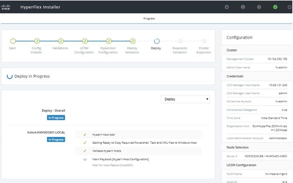Click Management Cluster IP 10.104.252.135
The image size is (293, 183).
click(x=277, y=59)
